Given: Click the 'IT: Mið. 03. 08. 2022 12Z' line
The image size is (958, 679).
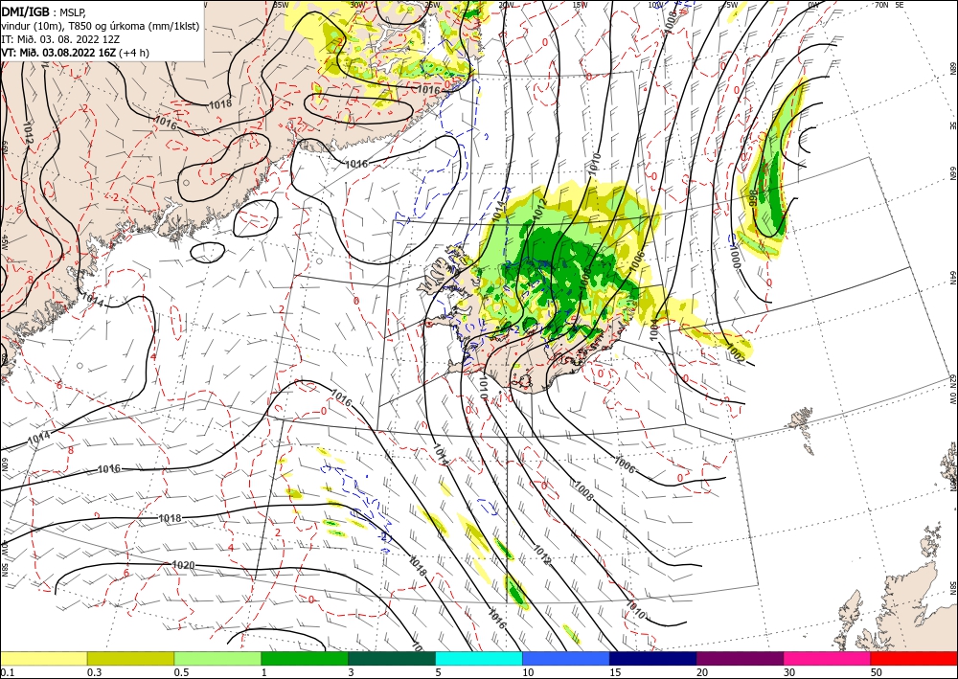Looking at the screenshot, I should click(x=60, y=39).
